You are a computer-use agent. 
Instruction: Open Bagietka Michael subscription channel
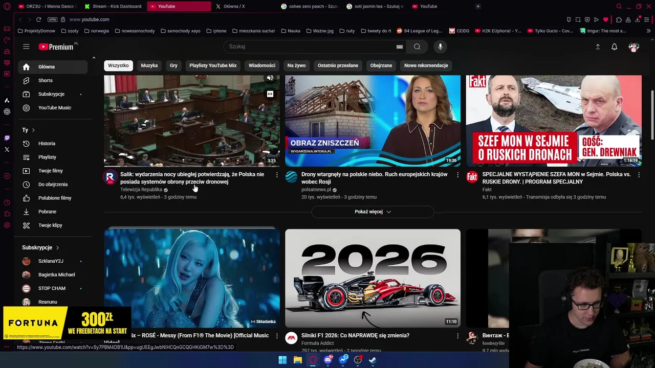point(53,274)
